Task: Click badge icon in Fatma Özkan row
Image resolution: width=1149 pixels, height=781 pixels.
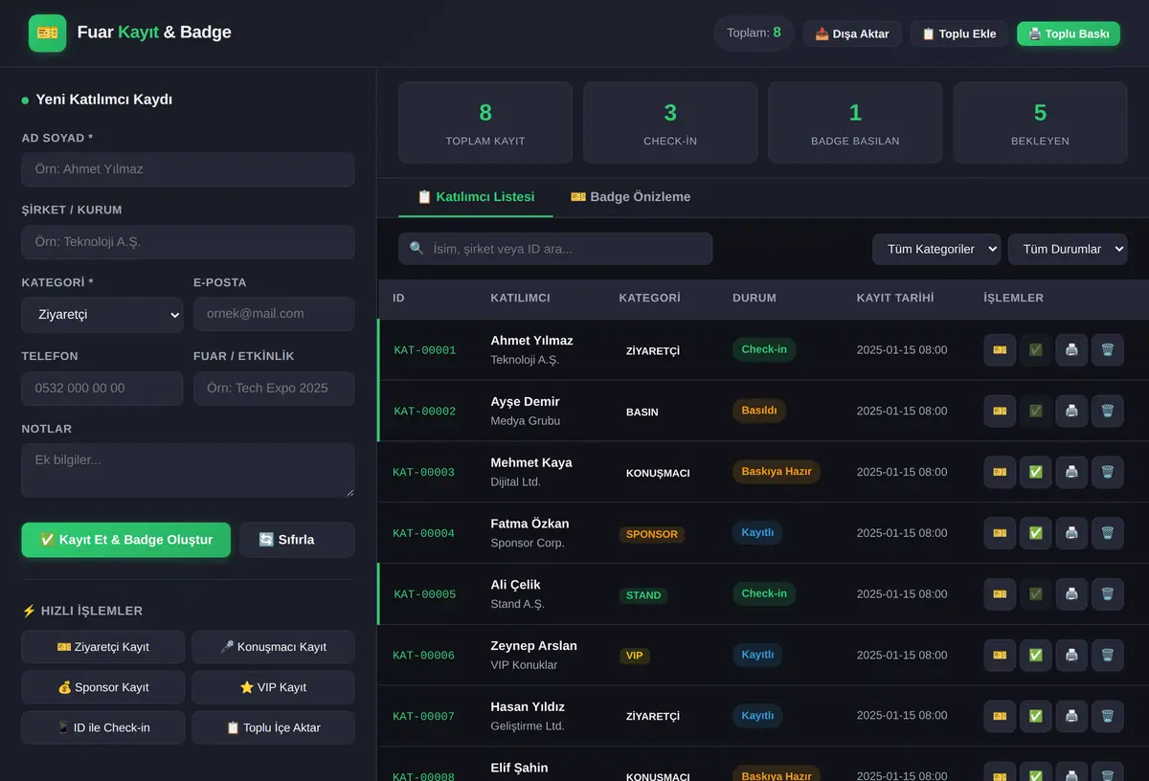Action: 1000,533
